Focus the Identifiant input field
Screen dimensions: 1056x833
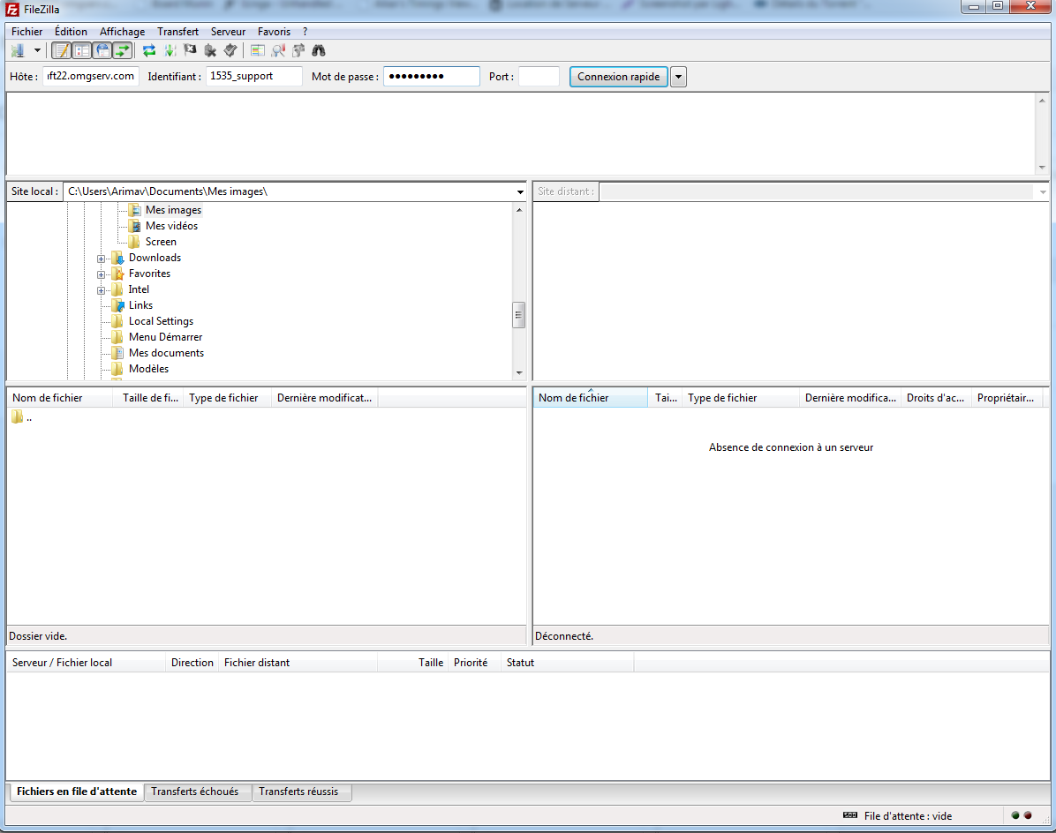click(254, 76)
